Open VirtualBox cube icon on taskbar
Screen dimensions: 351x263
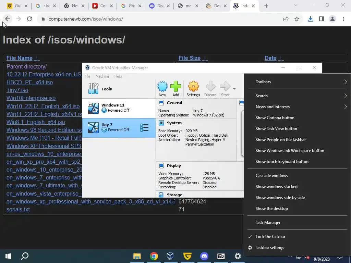coord(170,256)
